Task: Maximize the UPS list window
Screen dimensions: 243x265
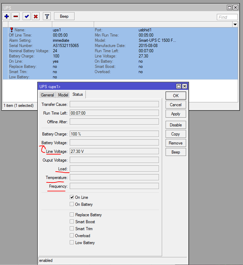Action: coord(229,7)
